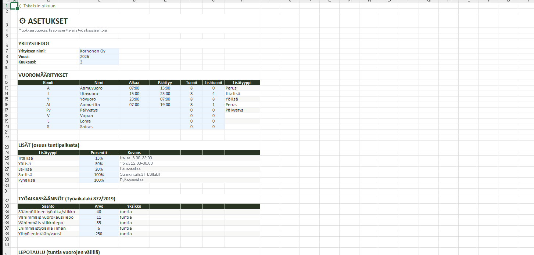Select the Su-lisä percentage cell
The height and width of the screenshot is (255, 534).
click(x=99, y=175)
